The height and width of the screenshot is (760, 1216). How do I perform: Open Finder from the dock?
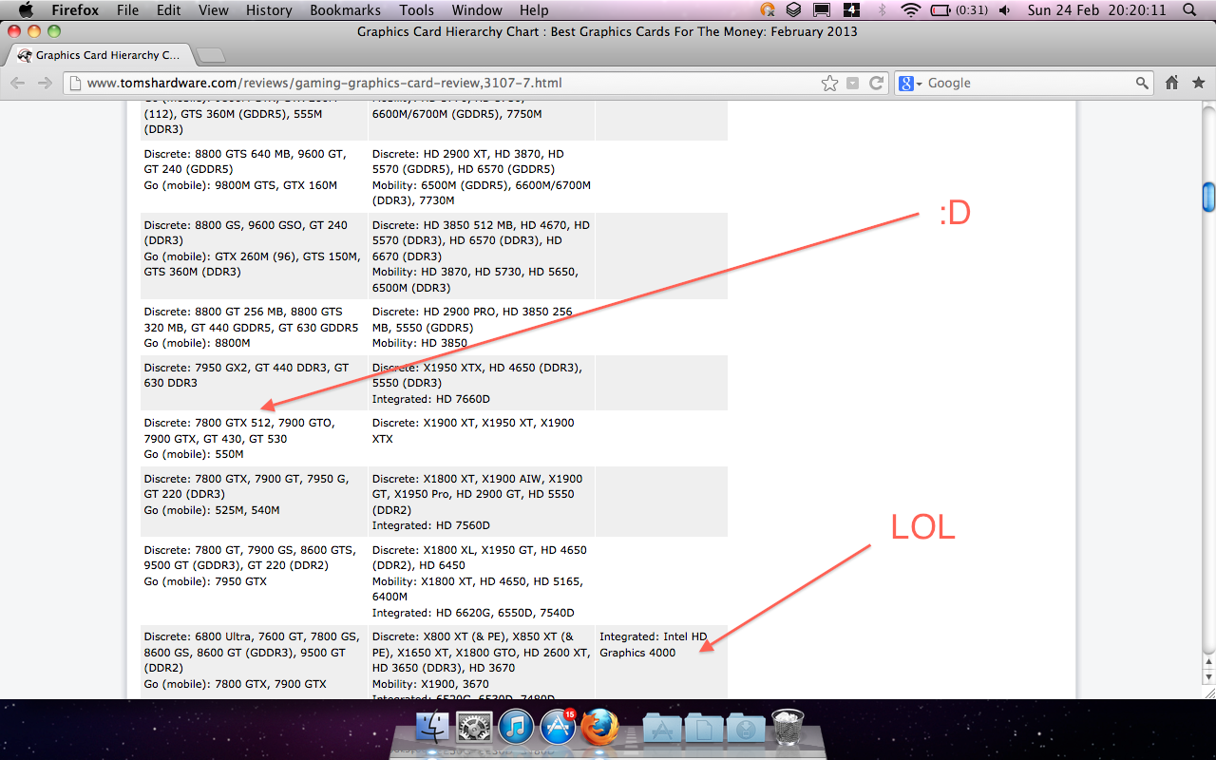(432, 729)
